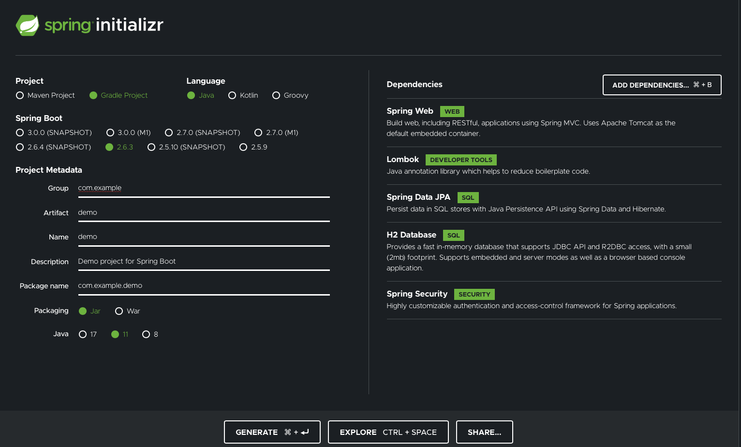
Task: Click the Generate button
Action: [x=272, y=432]
